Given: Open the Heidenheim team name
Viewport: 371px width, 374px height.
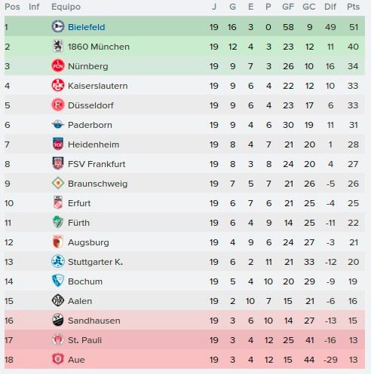Looking at the screenshot, I should 94,144.
